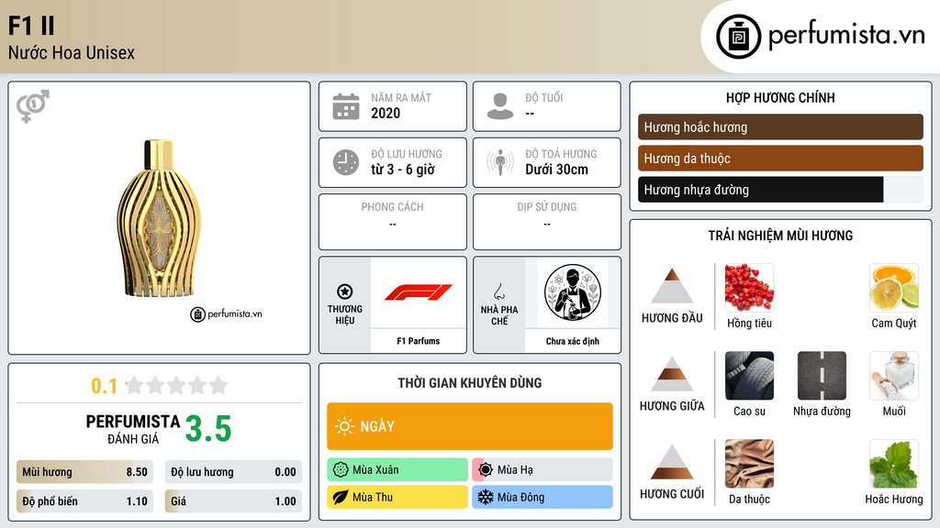Image resolution: width=940 pixels, height=528 pixels.
Task: Select the green Mùa Xuân season bar
Action: [397, 470]
